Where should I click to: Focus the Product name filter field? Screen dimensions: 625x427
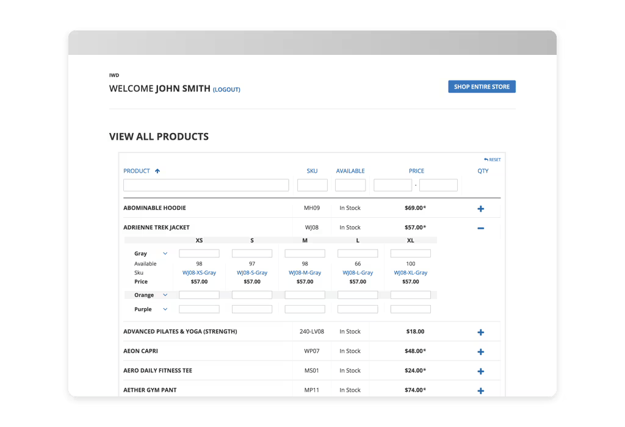click(206, 185)
